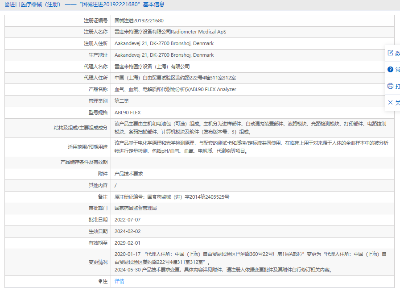Click the 结构及组成/主要组成成分 label
The image size is (400, 292).
tap(81, 128)
